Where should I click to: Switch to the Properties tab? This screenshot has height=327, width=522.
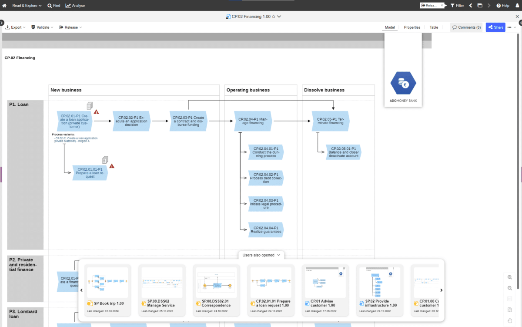click(412, 27)
